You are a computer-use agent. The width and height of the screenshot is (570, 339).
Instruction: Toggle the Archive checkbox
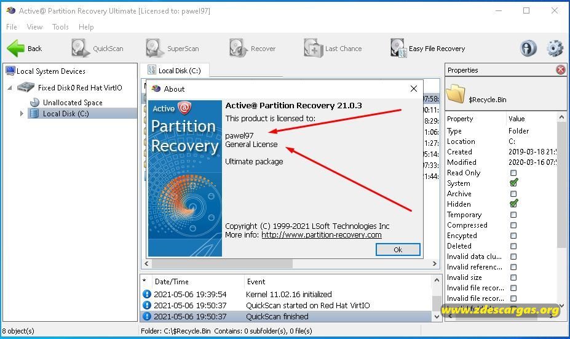coord(513,194)
